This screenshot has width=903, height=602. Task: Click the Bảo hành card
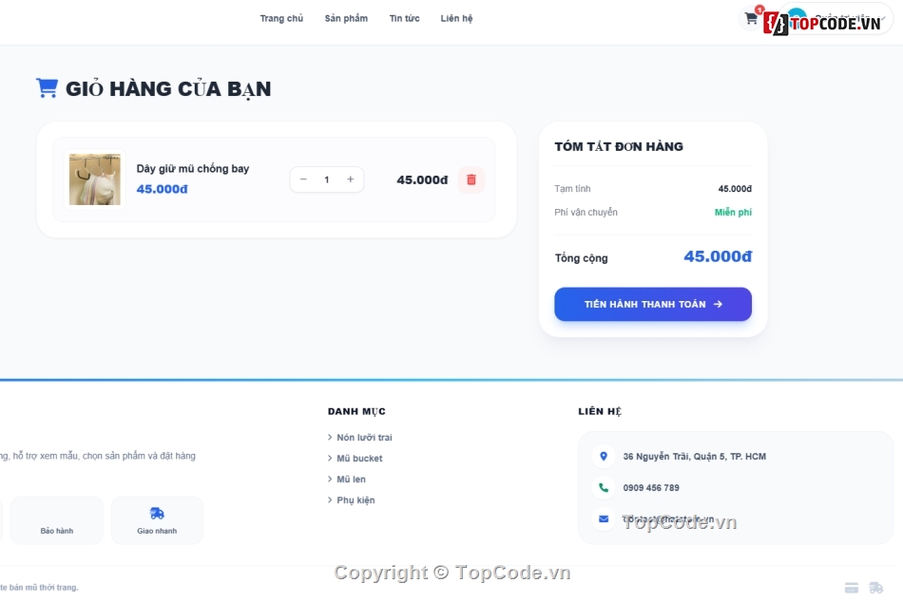pyautogui.click(x=57, y=520)
